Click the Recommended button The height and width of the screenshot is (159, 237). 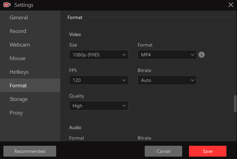point(30,151)
